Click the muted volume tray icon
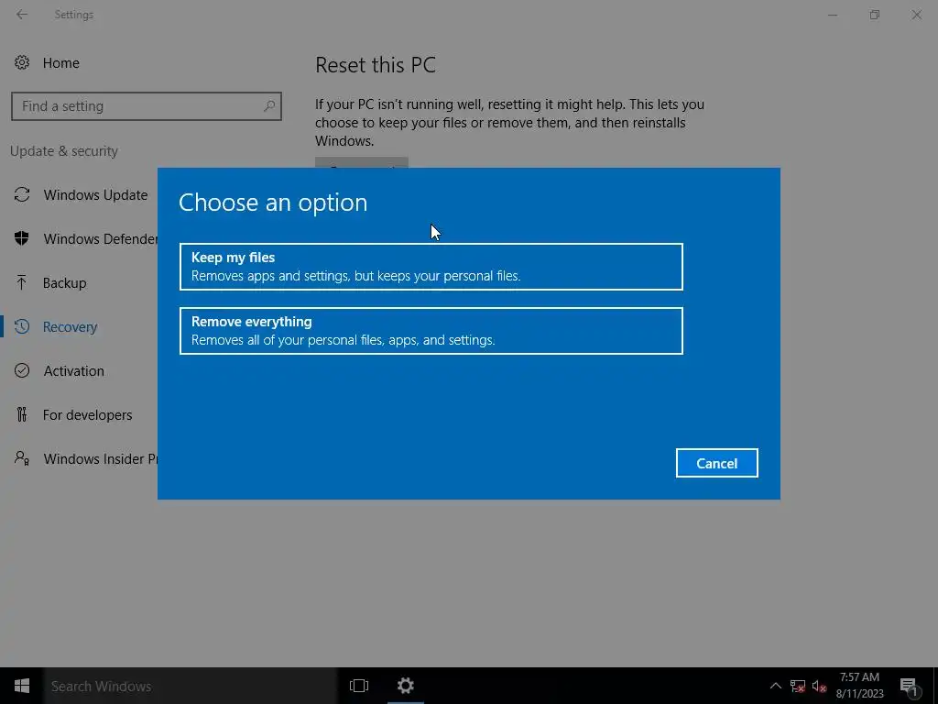 point(819,686)
